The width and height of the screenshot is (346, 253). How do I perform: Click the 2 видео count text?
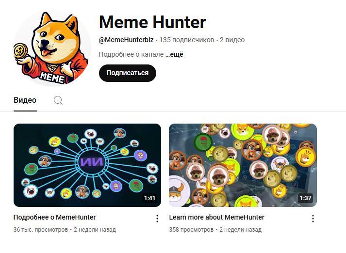pos(232,40)
